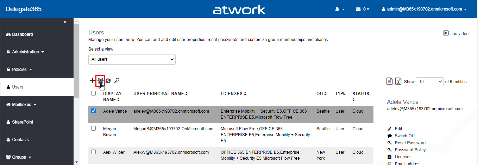Sort by User Principal Name column
The width and height of the screenshot is (478, 165).
tap(160, 94)
